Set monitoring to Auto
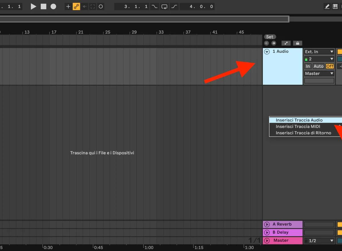The image size is (342, 251). 318,66
